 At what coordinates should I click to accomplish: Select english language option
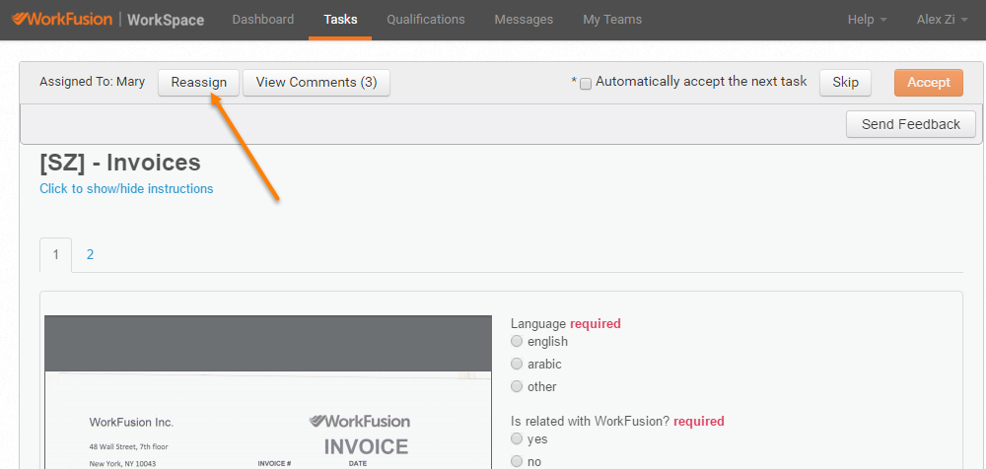coord(517,341)
